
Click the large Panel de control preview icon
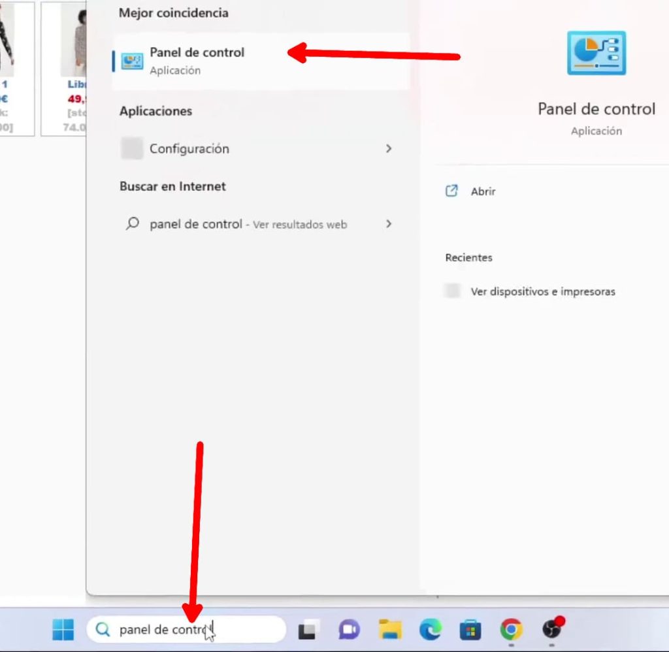[596, 53]
